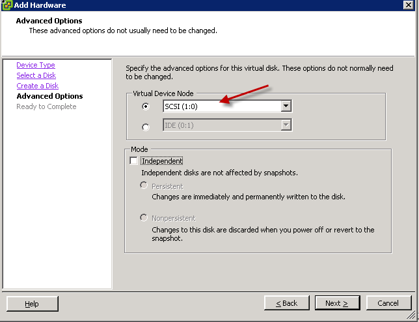
Task: Click the 'Independent disks are not affected' text
Action: point(219,173)
